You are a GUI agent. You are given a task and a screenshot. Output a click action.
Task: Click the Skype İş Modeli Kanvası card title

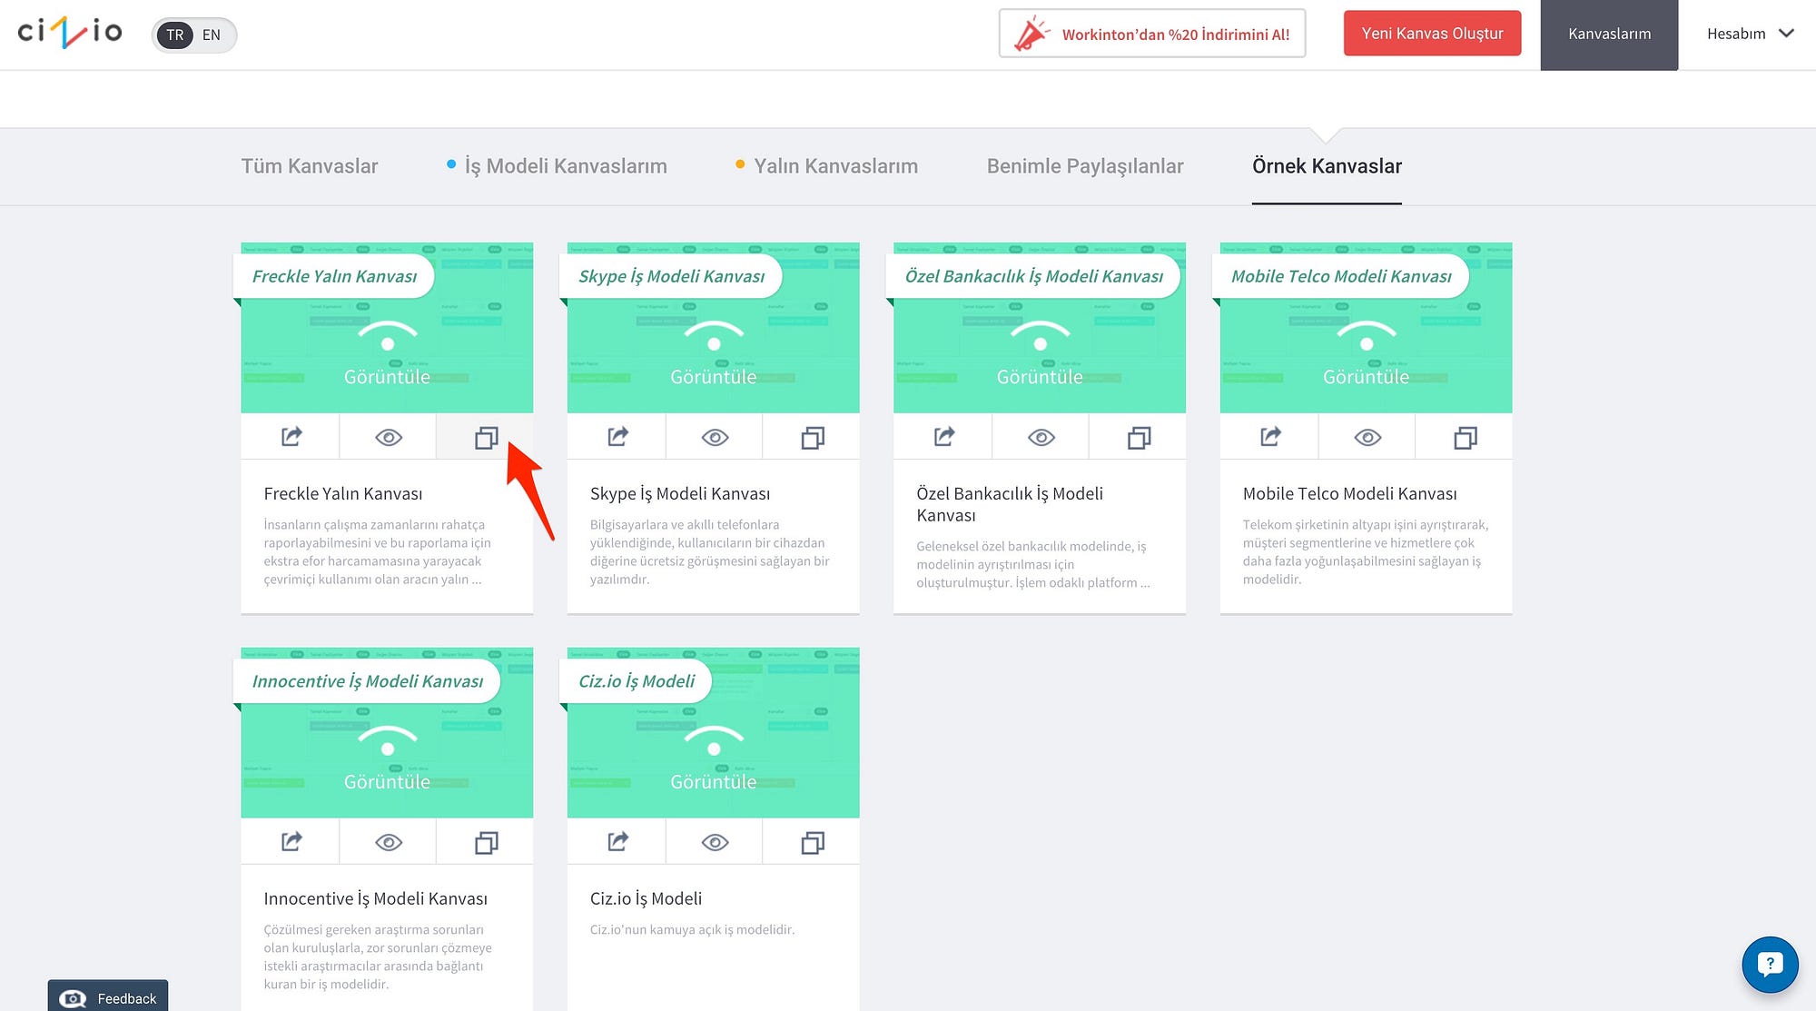tap(680, 493)
